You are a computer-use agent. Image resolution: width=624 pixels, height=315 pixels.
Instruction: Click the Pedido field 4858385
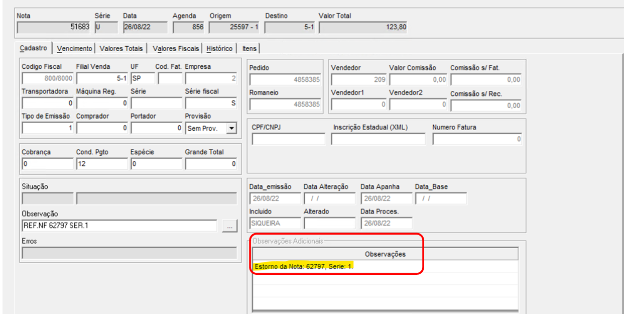(x=285, y=79)
